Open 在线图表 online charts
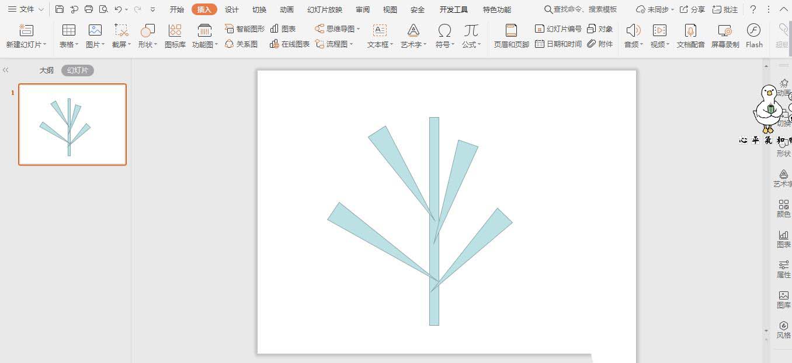Image resolution: width=792 pixels, height=363 pixels. [x=290, y=44]
